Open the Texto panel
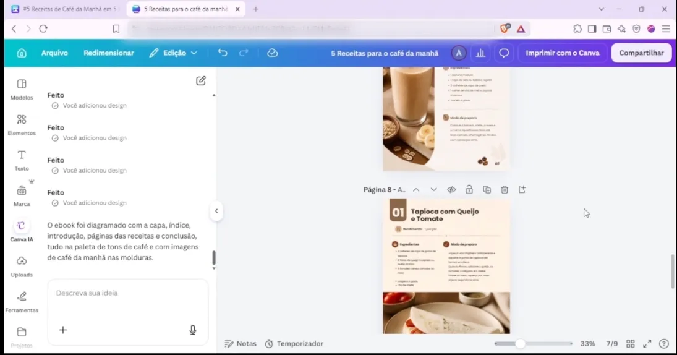The height and width of the screenshot is (355, 677). [22, 160]
